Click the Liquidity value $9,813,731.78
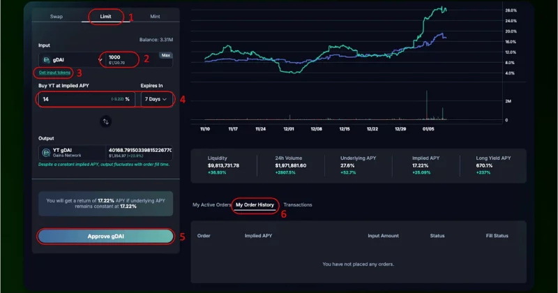 click(223, 165)
